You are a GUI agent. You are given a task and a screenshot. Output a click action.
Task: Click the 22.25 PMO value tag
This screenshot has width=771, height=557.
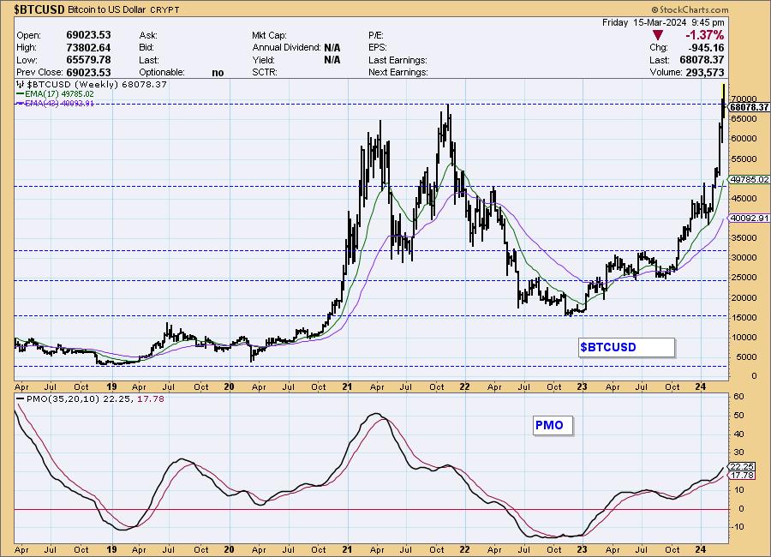click(x=742, y=466)
